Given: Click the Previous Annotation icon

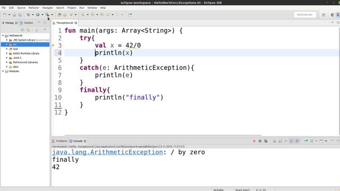Looking at the screenshot, I should [x=93, y=15].
